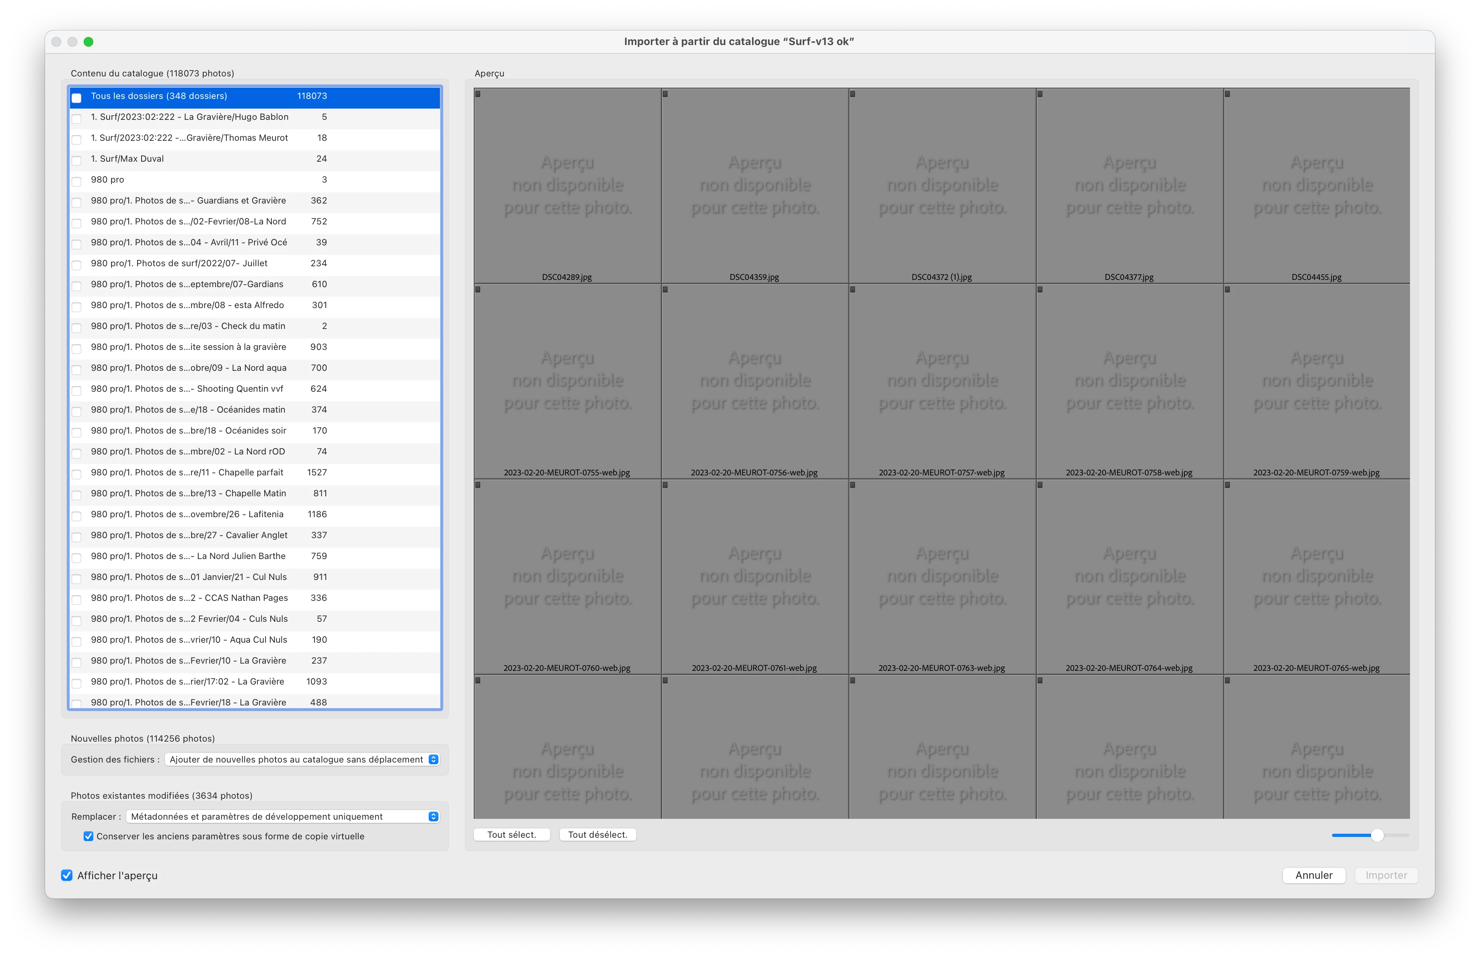Tick the selection box on DSC04289.jpg thumbnail

pyautogui.click(x=477, y=94)
